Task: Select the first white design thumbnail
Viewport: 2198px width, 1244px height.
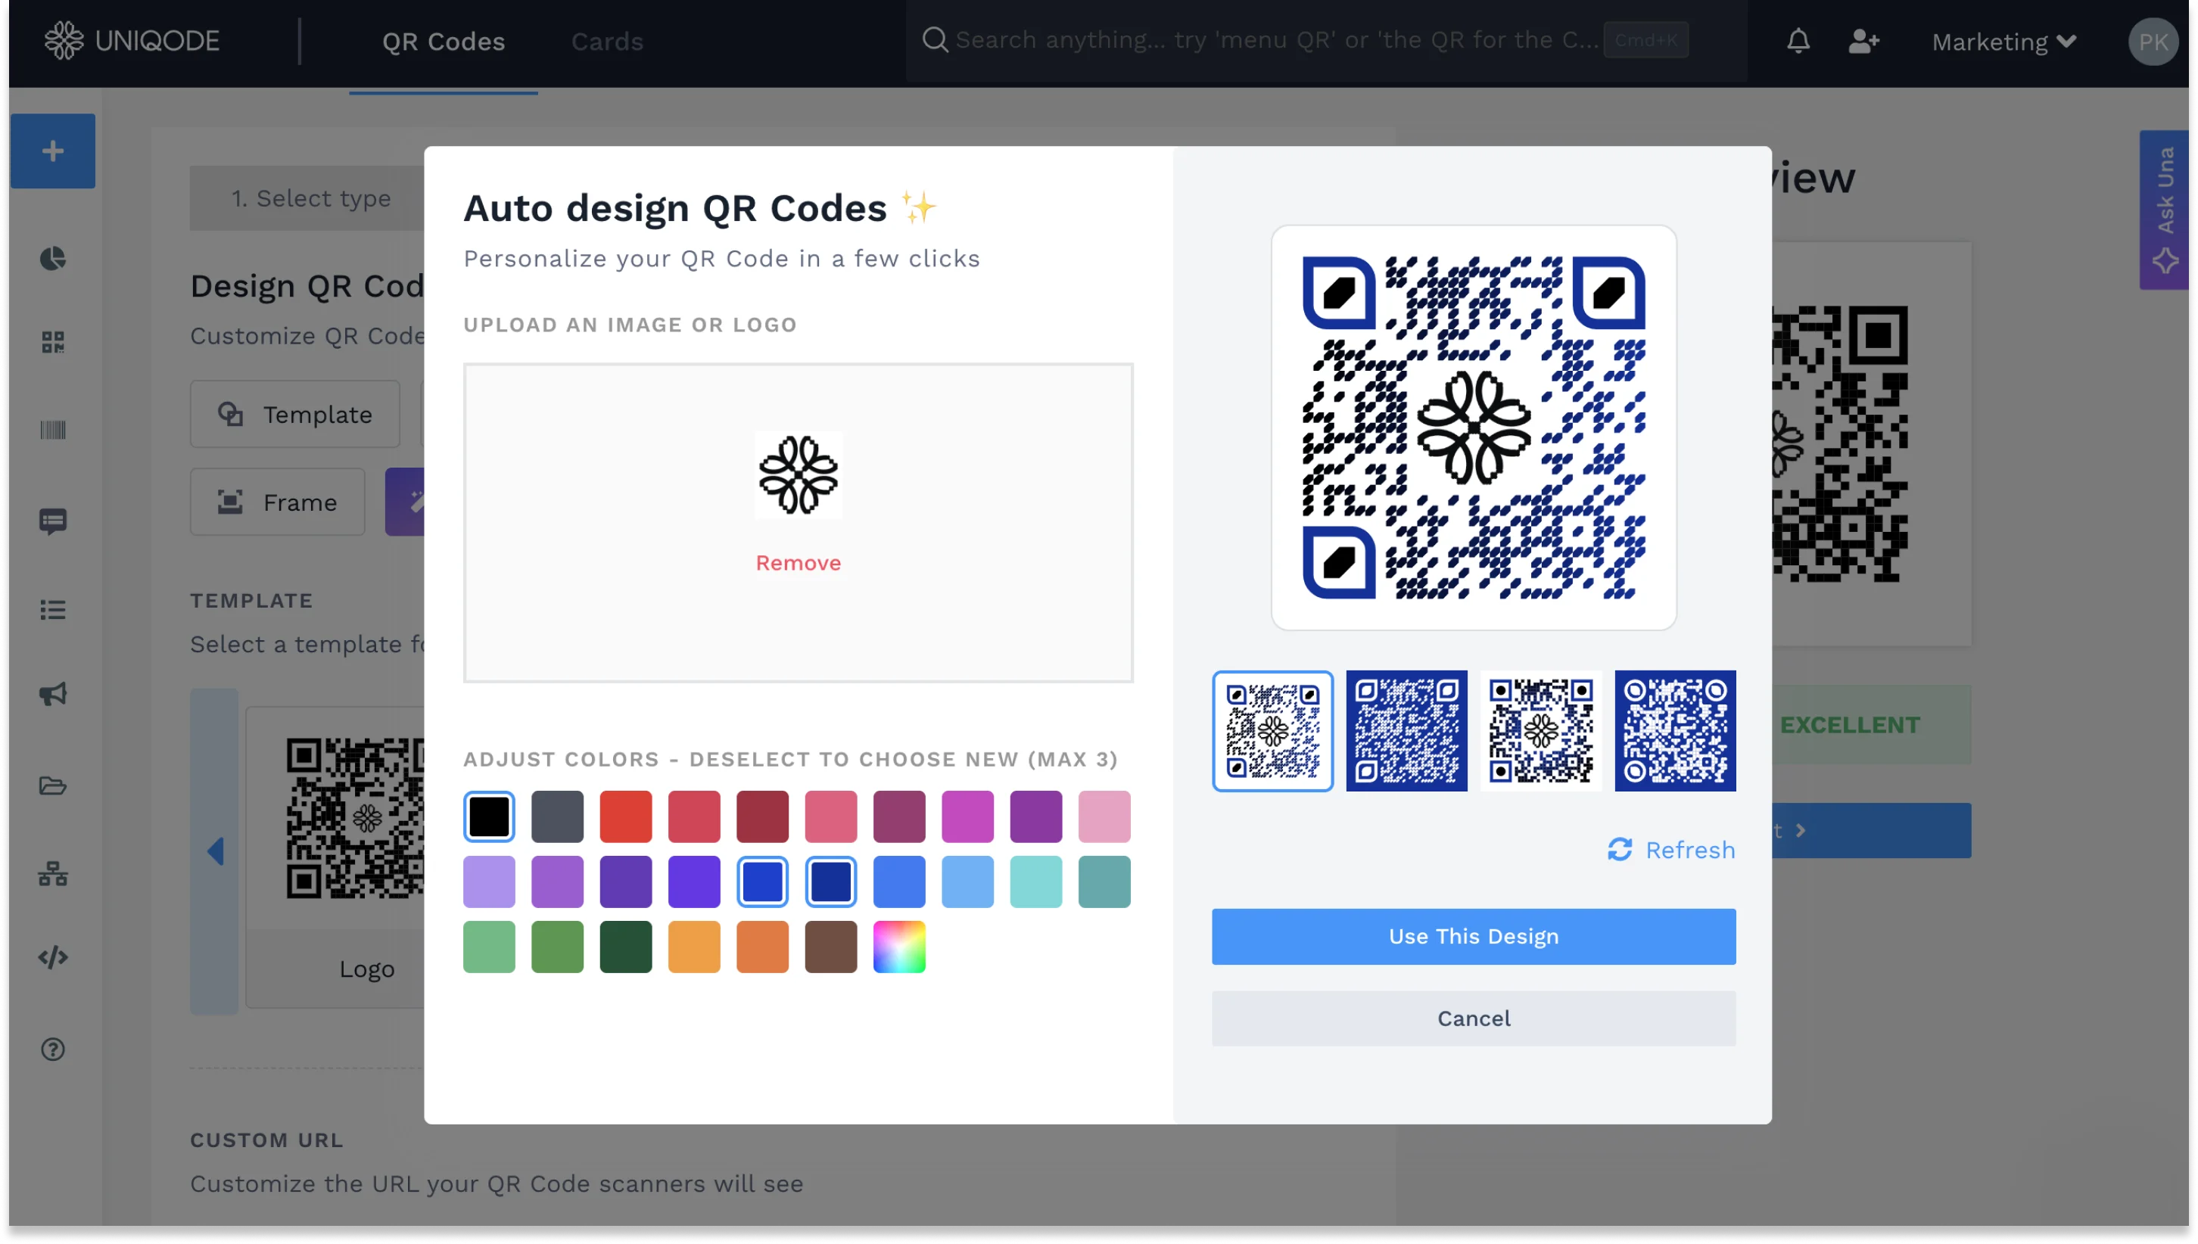Action: 1272,732
